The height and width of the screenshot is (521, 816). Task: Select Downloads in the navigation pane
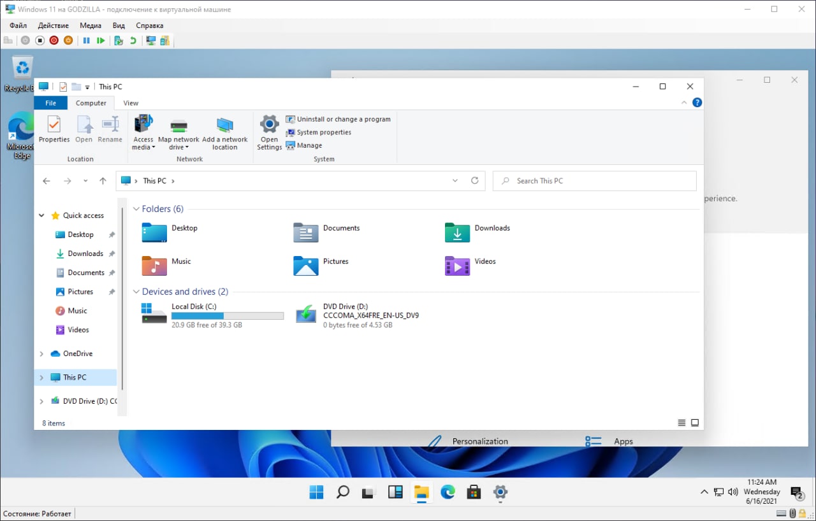[x=85, y=253]
